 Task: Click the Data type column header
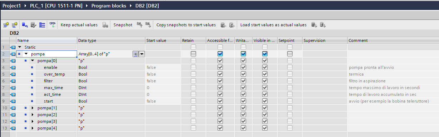[87, 40]
